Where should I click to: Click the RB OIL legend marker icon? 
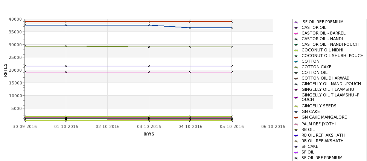[296, 130]
